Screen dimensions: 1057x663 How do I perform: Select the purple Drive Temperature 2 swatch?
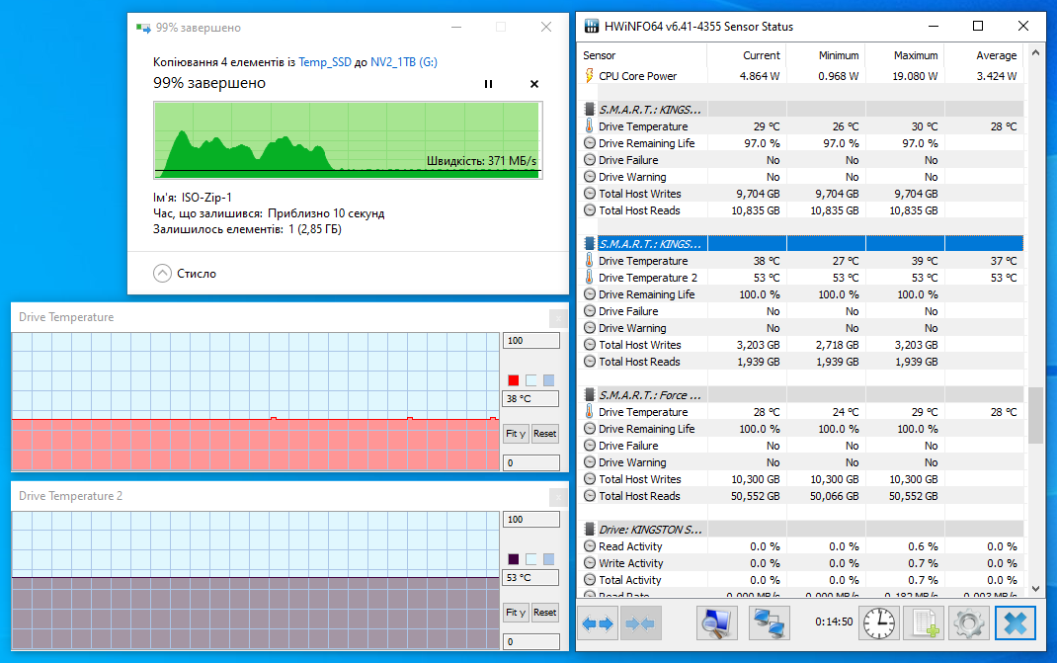point(512,558)
